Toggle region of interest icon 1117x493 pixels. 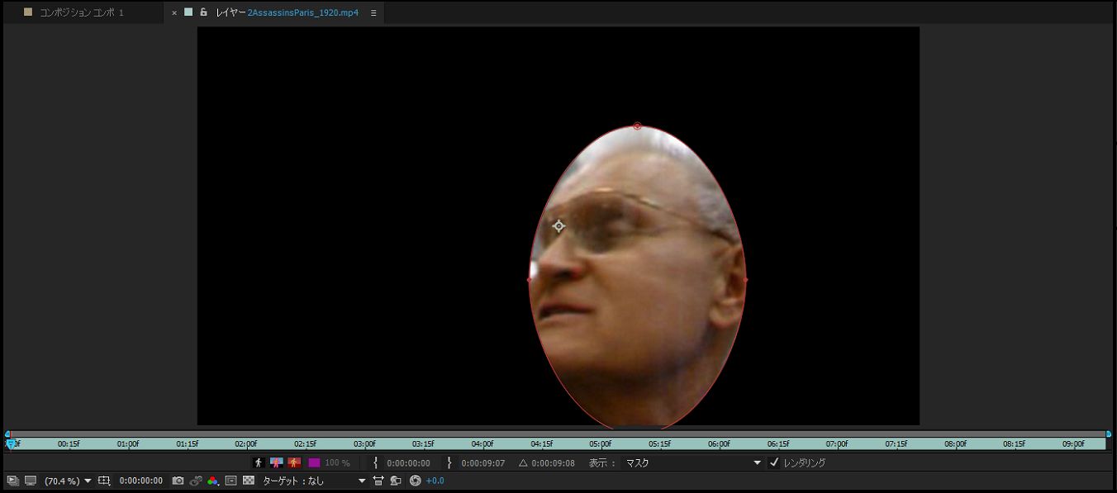pyautogui.click(x=104, y=481)
